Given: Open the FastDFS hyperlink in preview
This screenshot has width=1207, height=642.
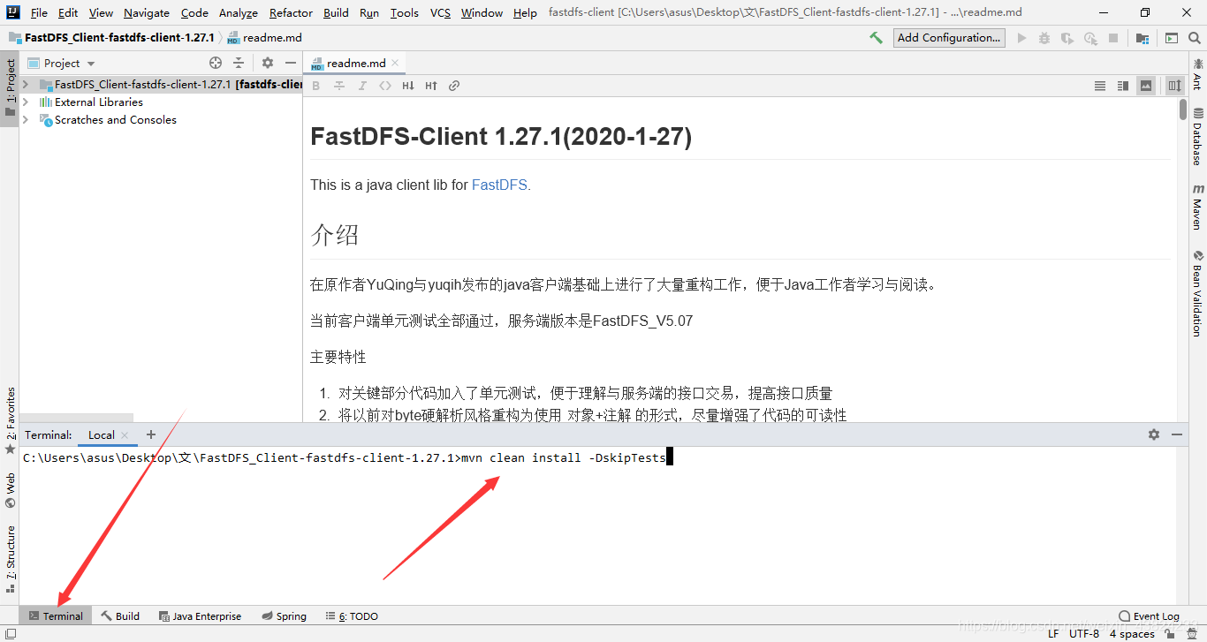Looking at the screenshot, I should (x=501, y=185).
